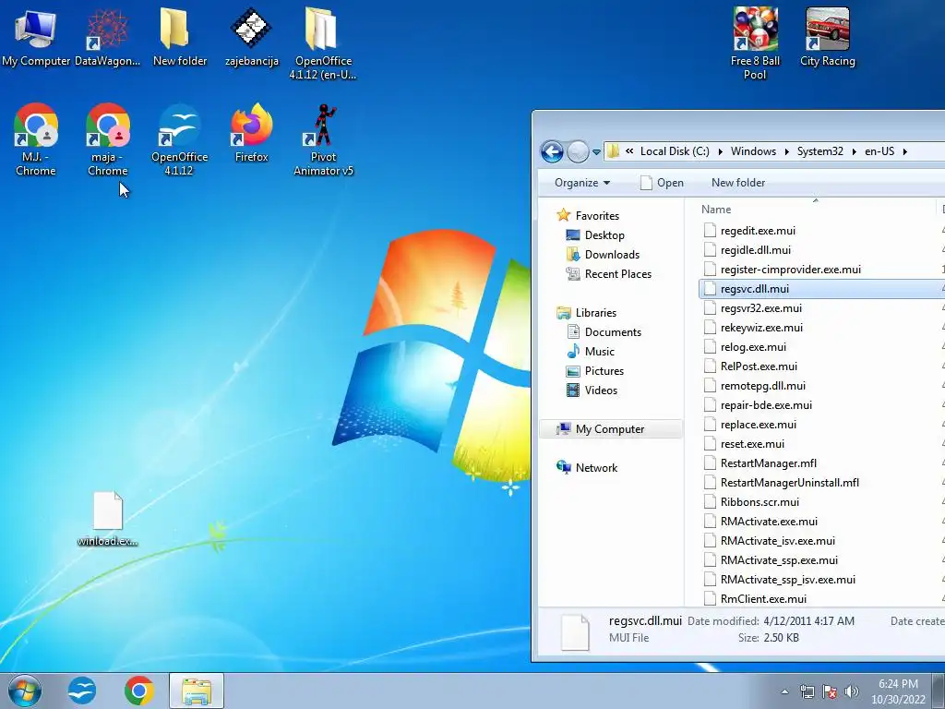
Task: Select the zajebancija desktop icon
Action: [251, 37]
